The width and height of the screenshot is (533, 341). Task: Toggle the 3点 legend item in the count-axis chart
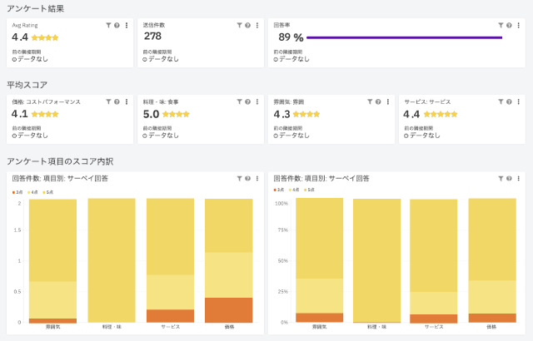coord(17,190)
